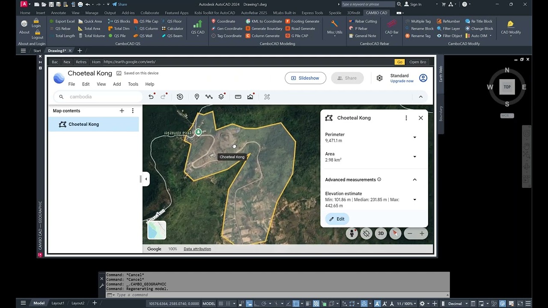
Task: Open Google Earth settings gear
Action: (x=379, y=78)
